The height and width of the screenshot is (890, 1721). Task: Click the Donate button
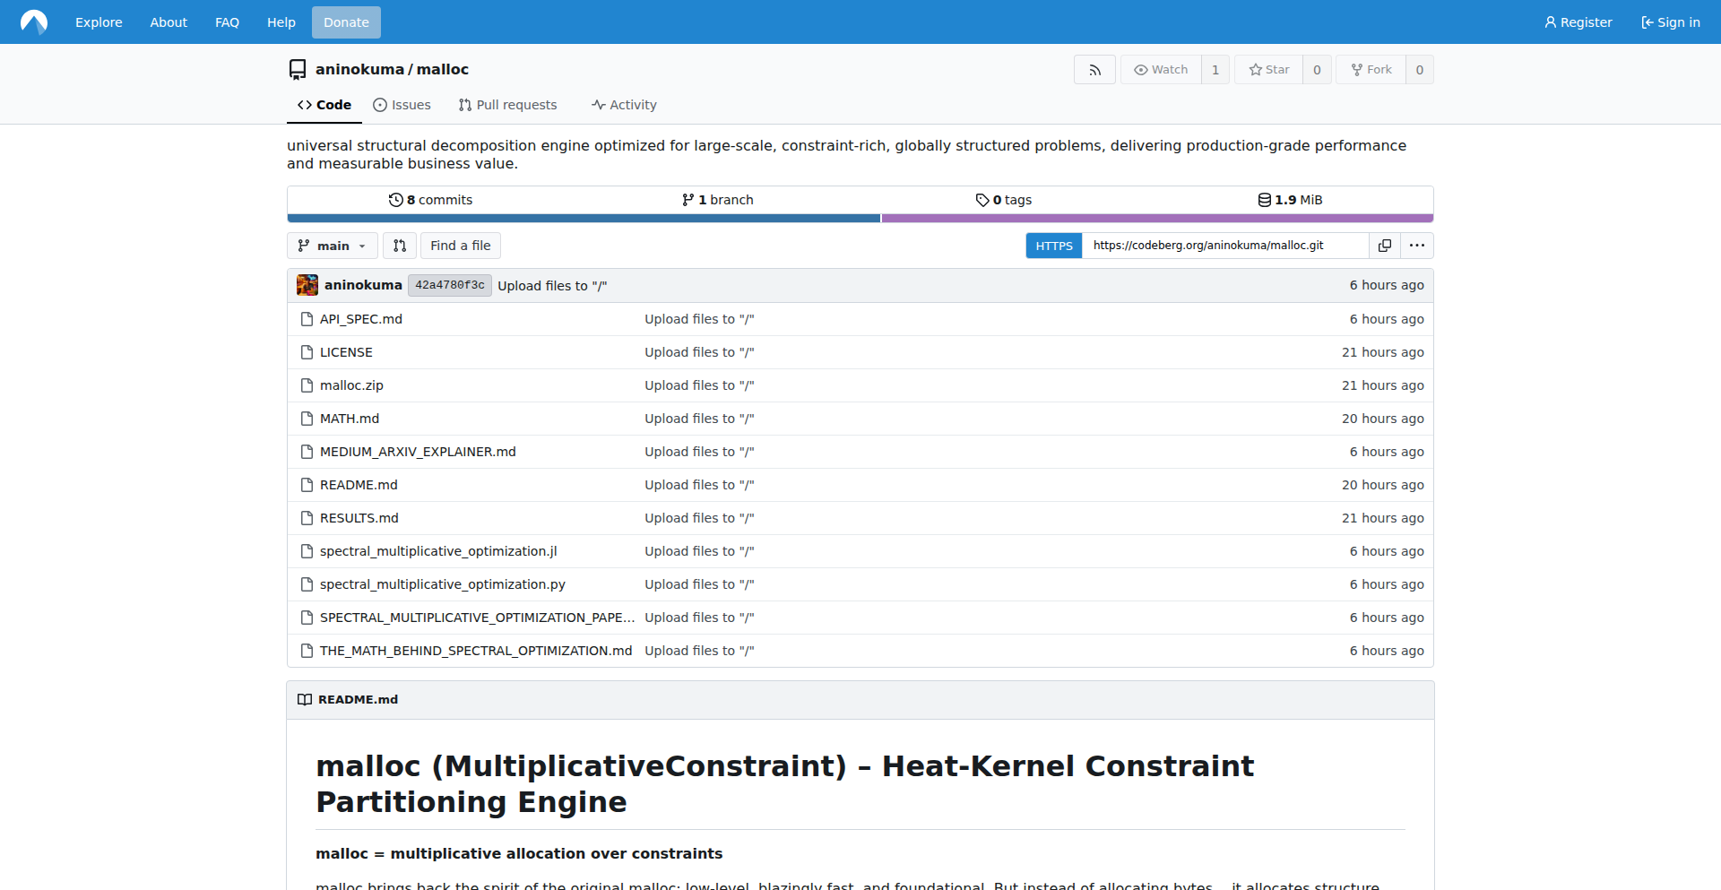pyautogui.click(x=346, y=22)
